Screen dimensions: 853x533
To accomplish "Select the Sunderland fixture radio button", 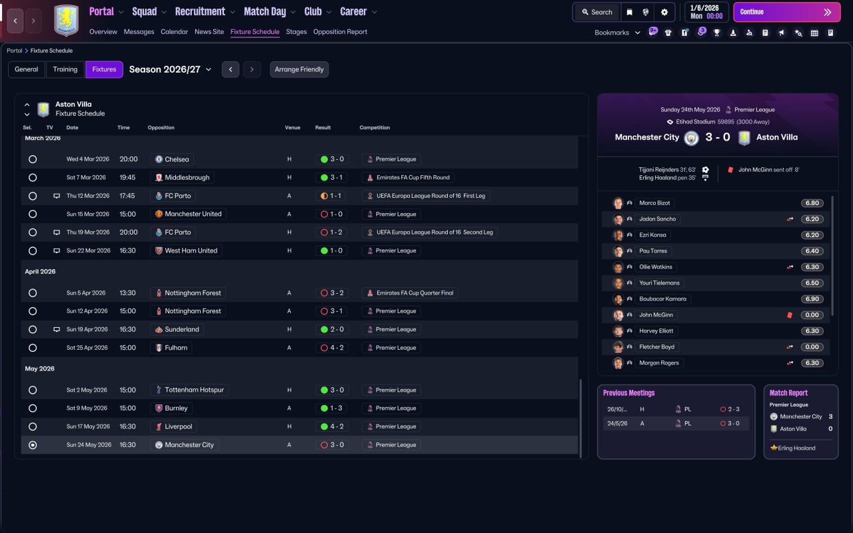I will [33, 329].
